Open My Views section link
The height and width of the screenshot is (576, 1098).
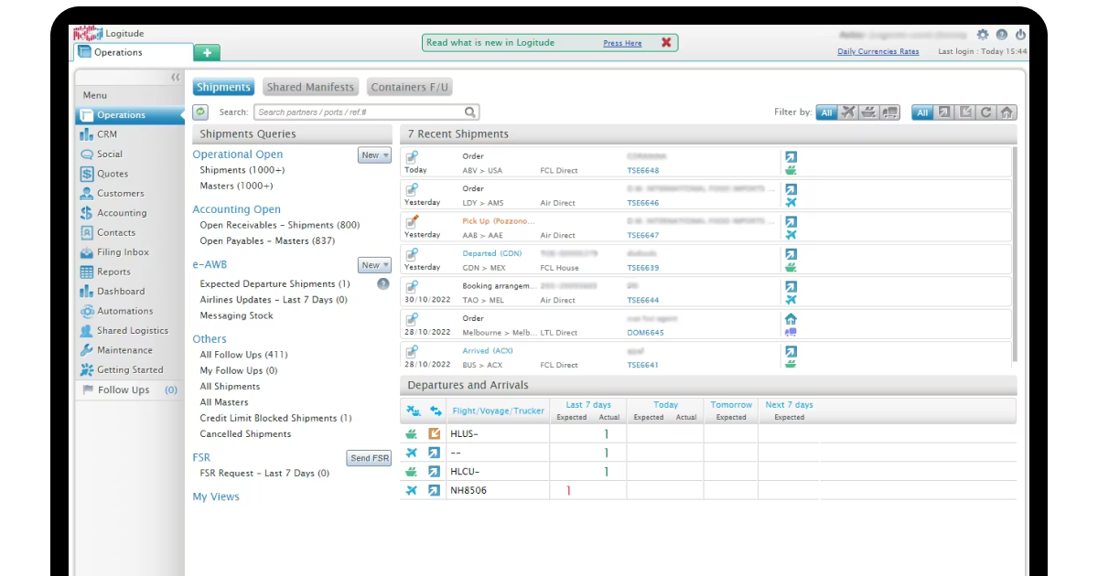pyautogui.click(x=216, y=497)
